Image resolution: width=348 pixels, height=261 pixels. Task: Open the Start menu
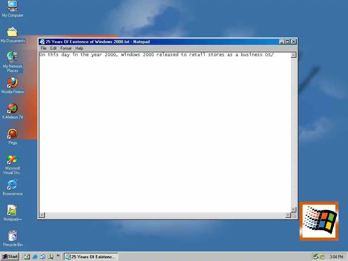point(10,257)
